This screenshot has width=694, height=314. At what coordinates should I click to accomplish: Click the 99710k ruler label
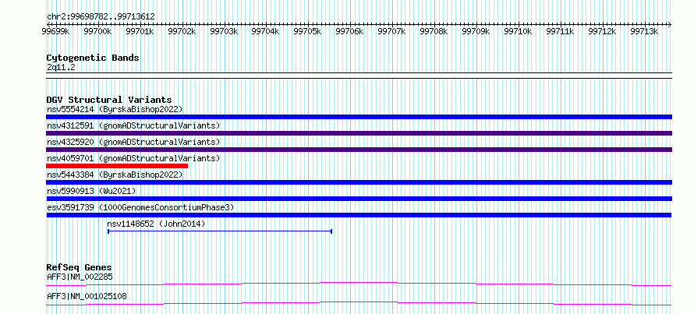point(518,31)
